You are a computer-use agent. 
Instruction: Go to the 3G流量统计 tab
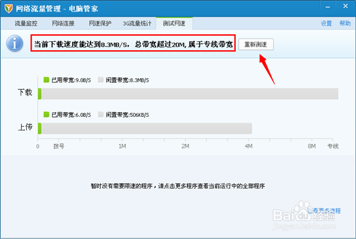coord(137,23)
